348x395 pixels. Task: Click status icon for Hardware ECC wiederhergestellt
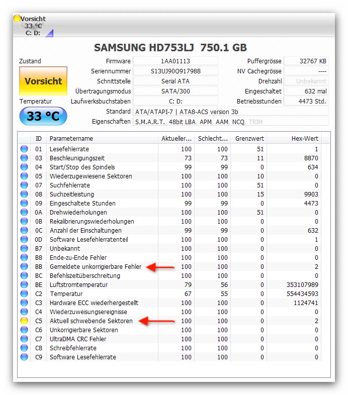(24, 303)
